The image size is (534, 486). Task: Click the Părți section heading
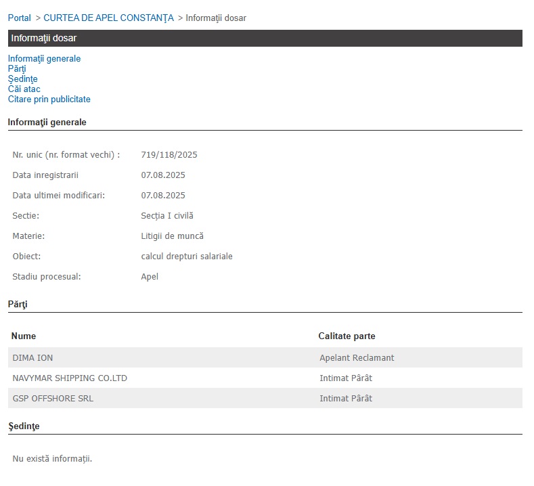[x=18, y=304]
